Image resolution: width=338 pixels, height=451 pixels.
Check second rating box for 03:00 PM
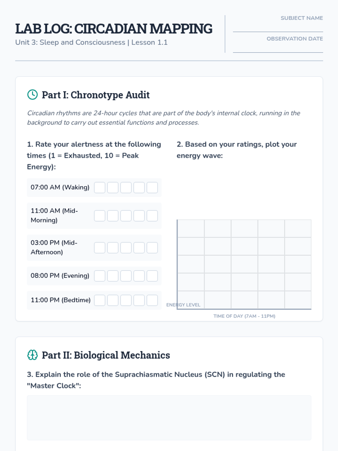pos(113,248)
